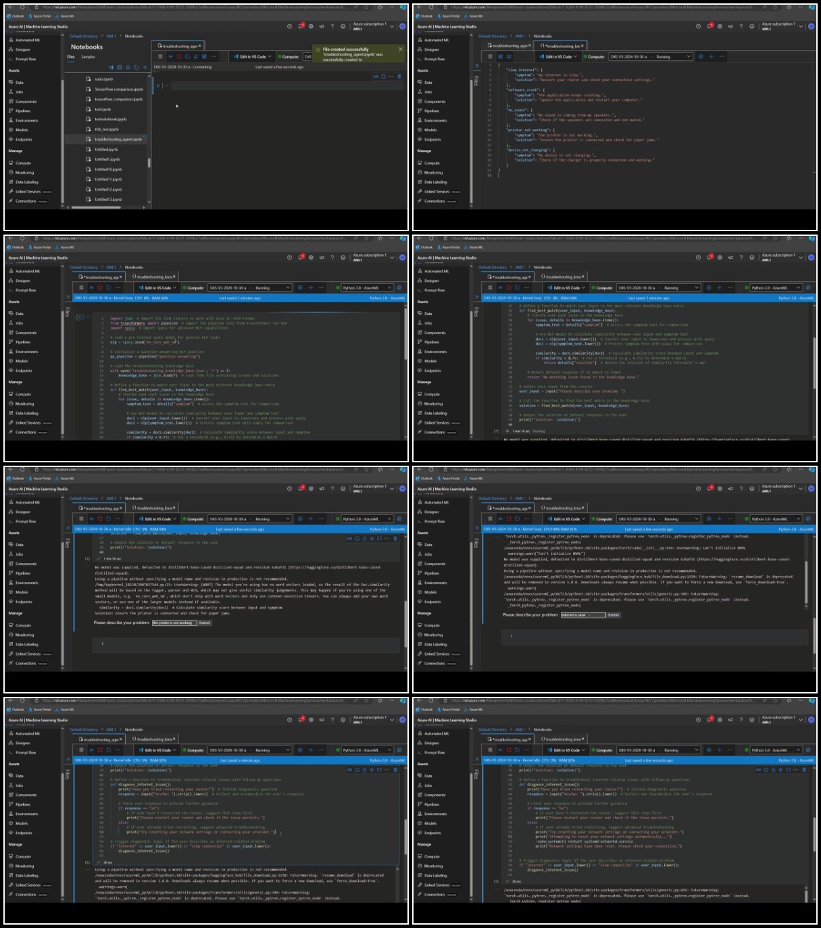Open Python 3.8 kernel dropdown above CPU100% status bar
This screenshot has width=821, height=928.
tap(776, 519)
